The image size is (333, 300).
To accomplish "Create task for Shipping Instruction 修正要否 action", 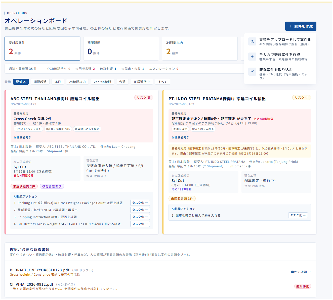I will 140,217.
